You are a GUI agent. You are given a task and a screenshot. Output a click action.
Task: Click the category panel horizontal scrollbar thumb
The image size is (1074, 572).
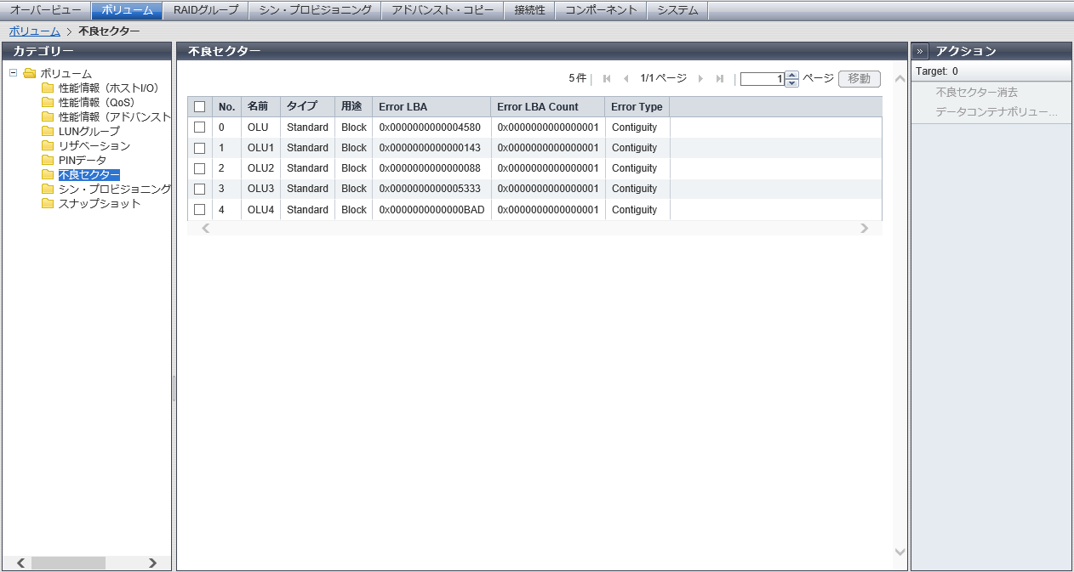coord(68,563)
